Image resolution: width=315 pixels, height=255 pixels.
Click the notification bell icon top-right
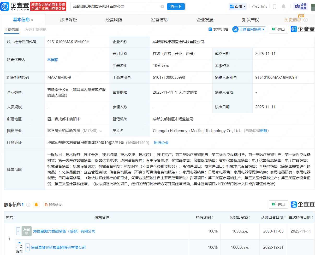[x=284, y=7]
